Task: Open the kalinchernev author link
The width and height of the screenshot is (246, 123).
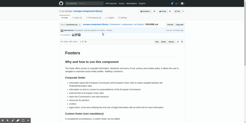Action: coord(69,30)
